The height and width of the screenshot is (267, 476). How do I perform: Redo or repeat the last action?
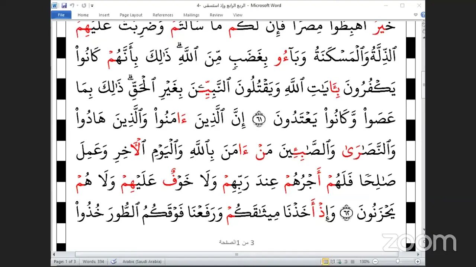point(84,6)
